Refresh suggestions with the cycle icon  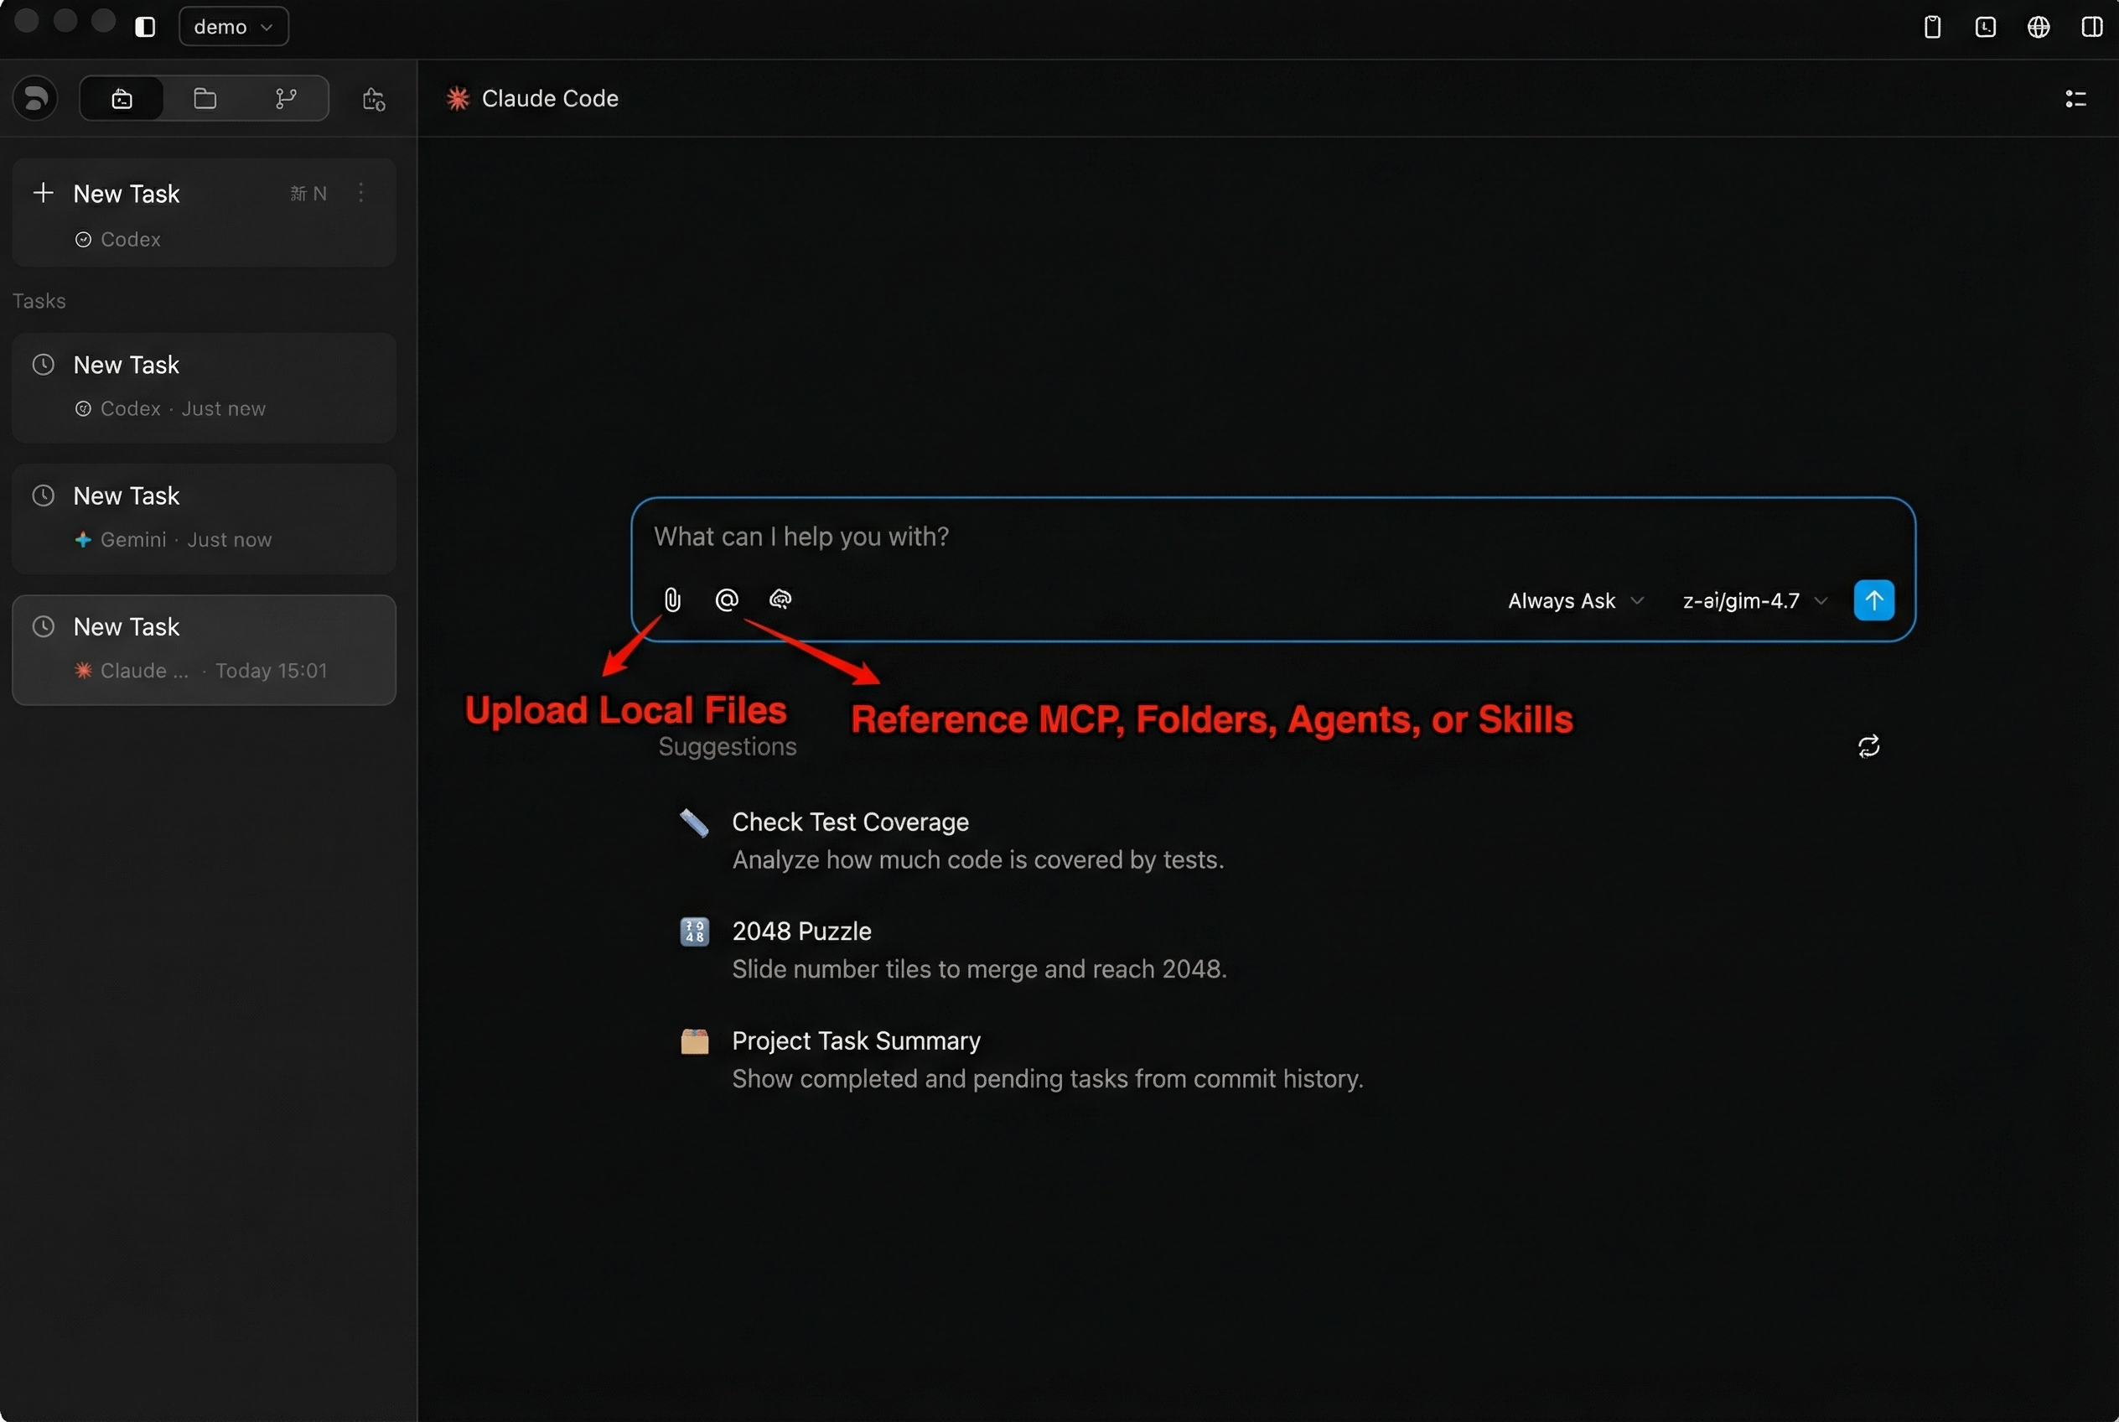[1868, 746]
